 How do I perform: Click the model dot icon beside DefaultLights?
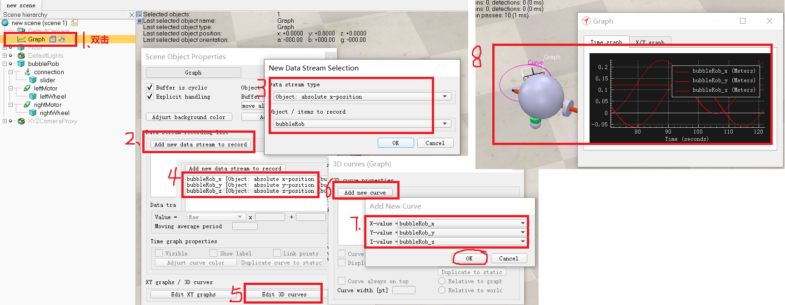click(10, 55)
